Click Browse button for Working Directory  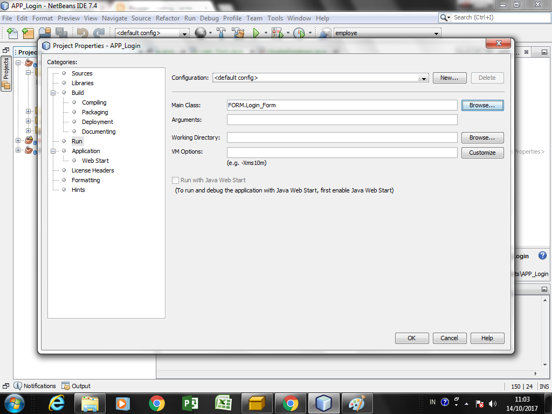(x=482, y=137)
